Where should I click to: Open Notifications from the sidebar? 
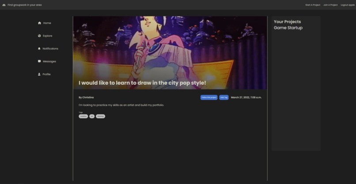click(x=50, y=49)
